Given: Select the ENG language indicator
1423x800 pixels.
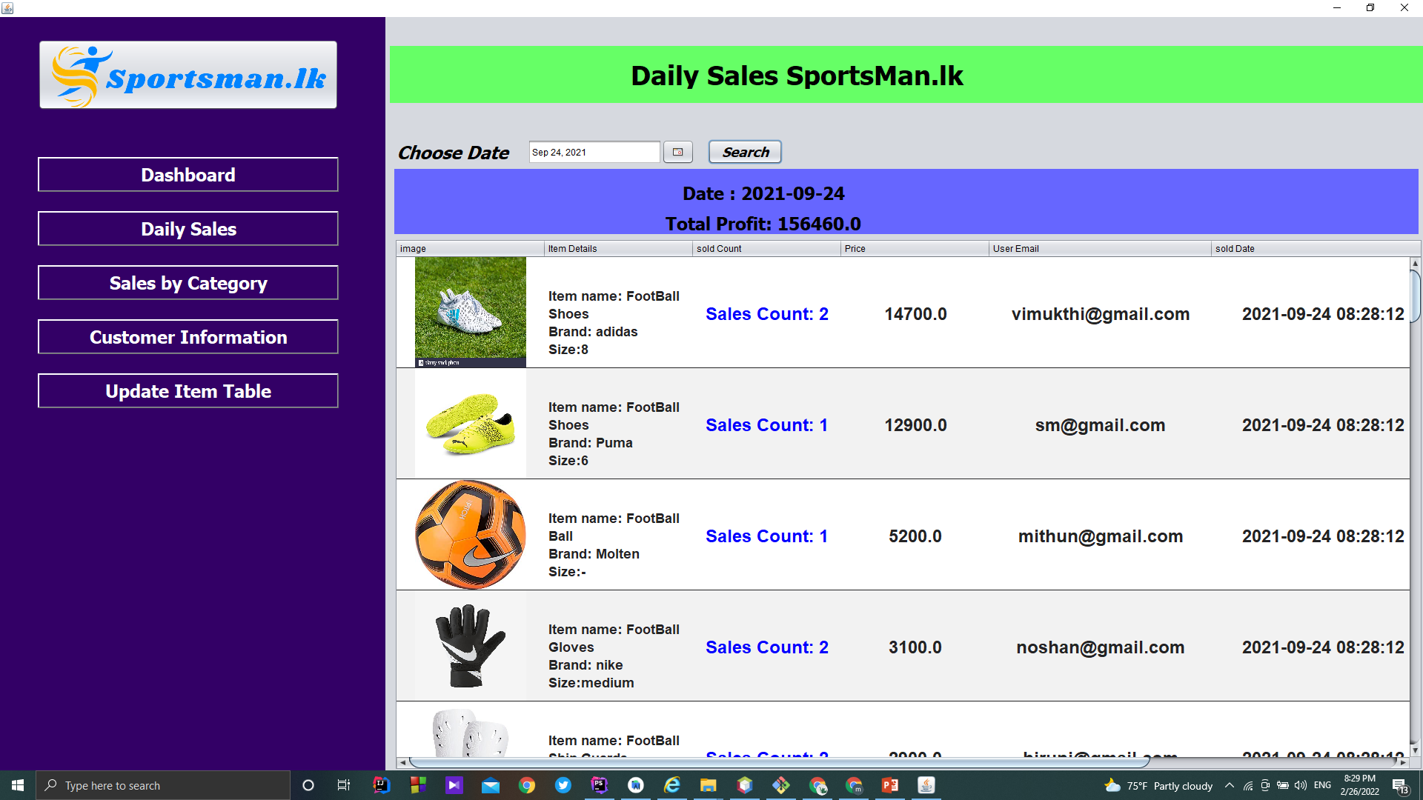Looking at the screenshot, I should pyautogui.click(x=1323, y=786).
